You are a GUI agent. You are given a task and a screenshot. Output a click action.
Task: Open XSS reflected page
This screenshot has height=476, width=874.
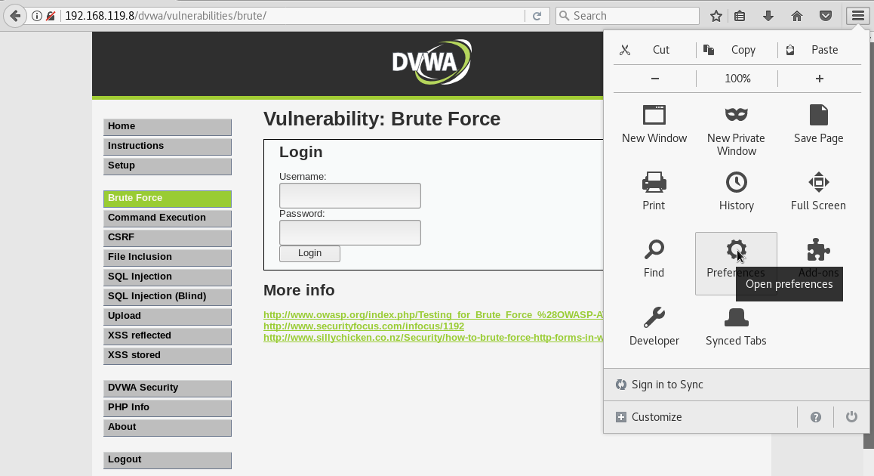(x=168, y=335)
